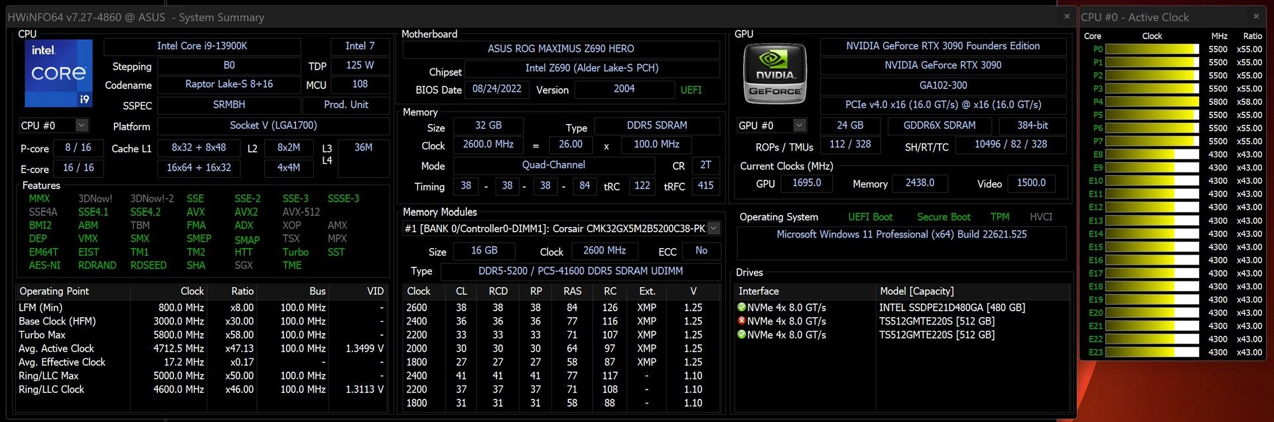This screenshot has height=422, width=1274.
Task: Click the E23 core clock bar
Action: point(1152,352)
